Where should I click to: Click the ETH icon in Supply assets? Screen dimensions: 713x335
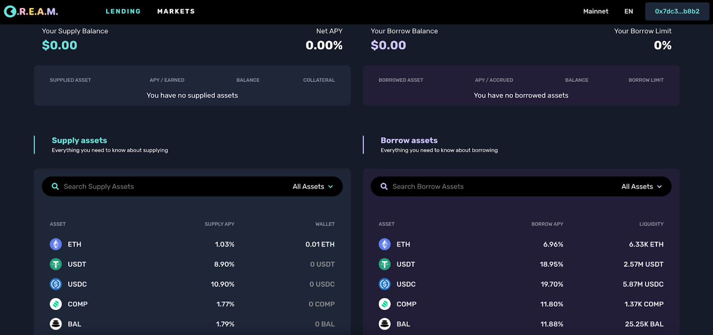(x=56, y=244)
